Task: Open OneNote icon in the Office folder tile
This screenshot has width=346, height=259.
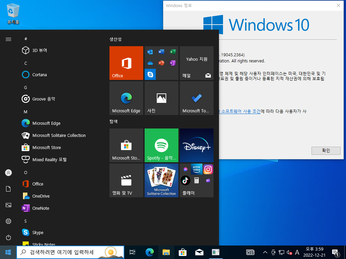Action: tap(173, 63)
